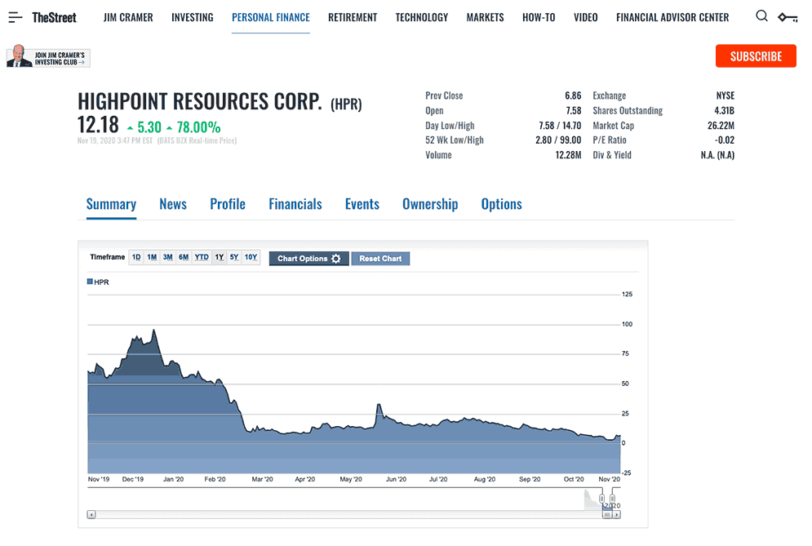Click the left range handle in chart navigator
812x546 pixels.
click(x=601, y=499)
